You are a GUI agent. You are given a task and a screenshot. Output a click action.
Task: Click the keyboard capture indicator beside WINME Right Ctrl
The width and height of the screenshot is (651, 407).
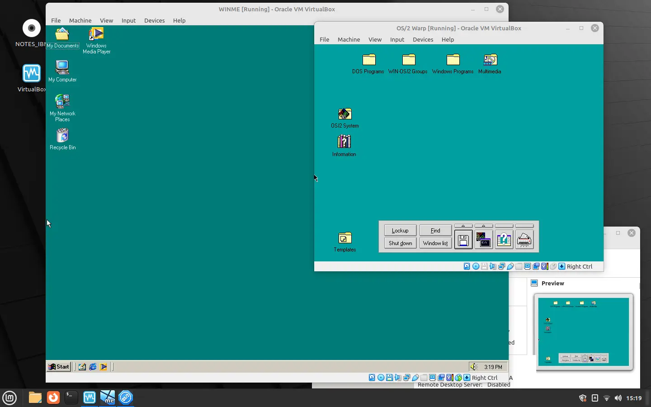click(x=467, y=378)
